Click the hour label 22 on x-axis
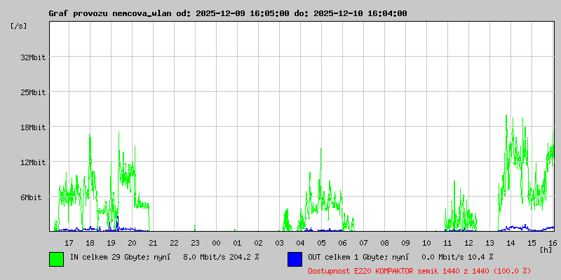The image size is (561, 280). 174,243
